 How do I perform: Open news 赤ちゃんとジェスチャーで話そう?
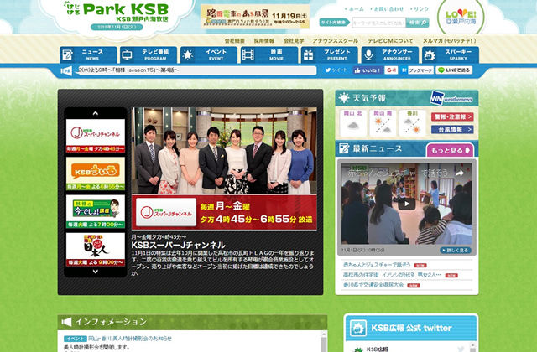377,265
